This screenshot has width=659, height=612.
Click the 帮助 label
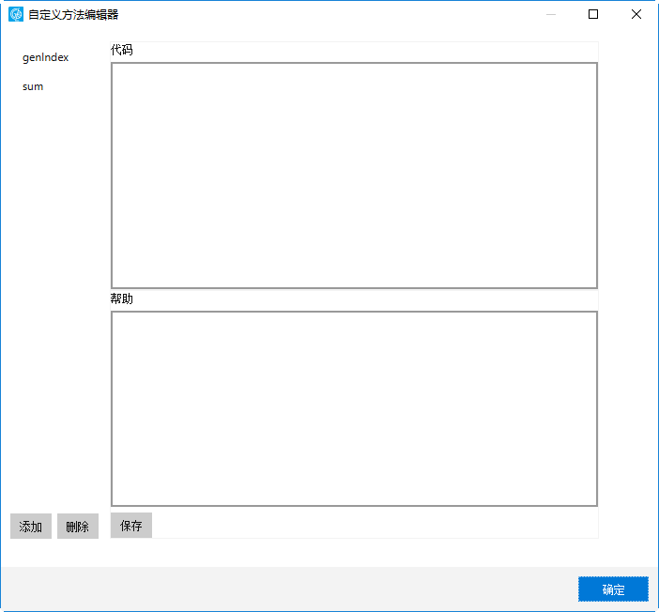[x=122, y=298]
